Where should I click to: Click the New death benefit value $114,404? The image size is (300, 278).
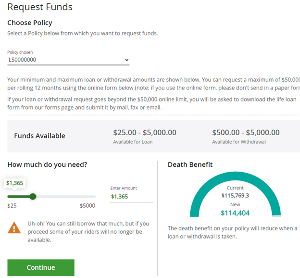235,213
